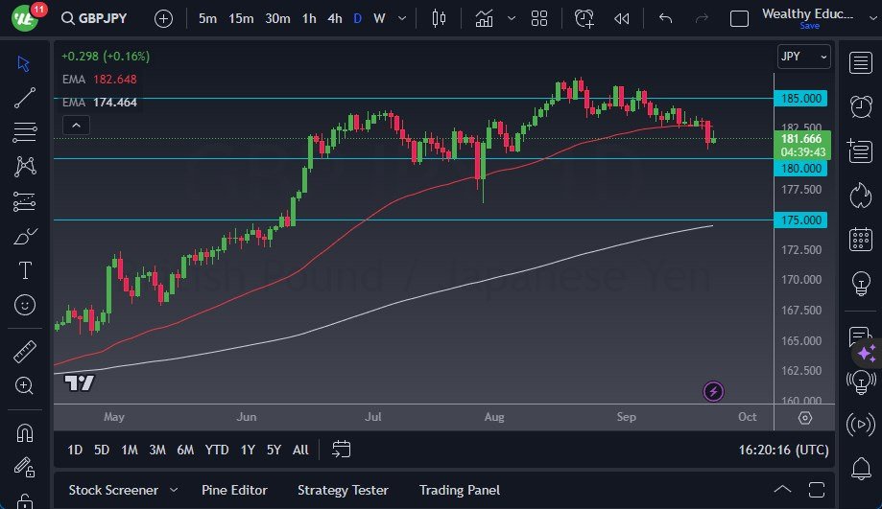Viewport: 882px width, 509px height.
Task: Click the add symbol plus icon
Action: [164, 18]
